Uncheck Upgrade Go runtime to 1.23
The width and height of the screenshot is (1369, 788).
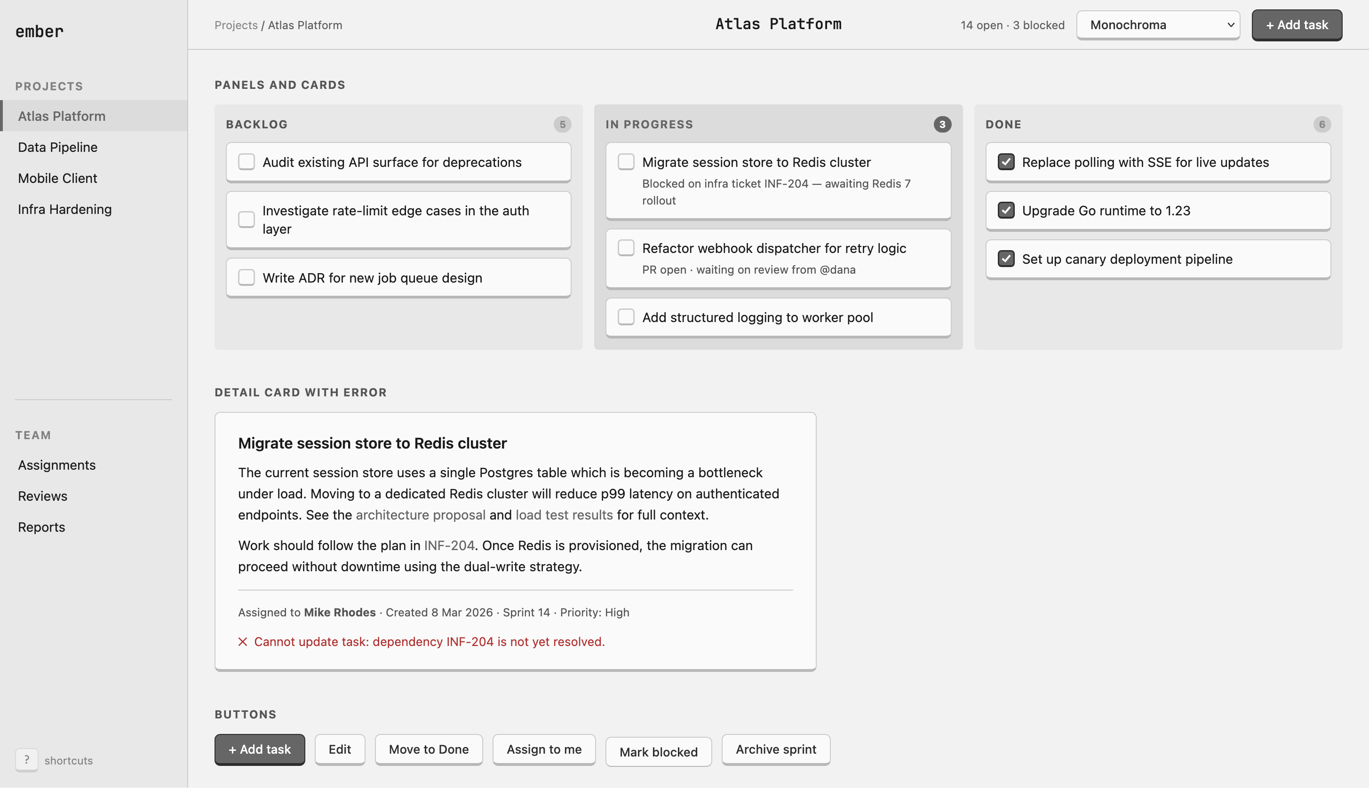(1006, 210)
